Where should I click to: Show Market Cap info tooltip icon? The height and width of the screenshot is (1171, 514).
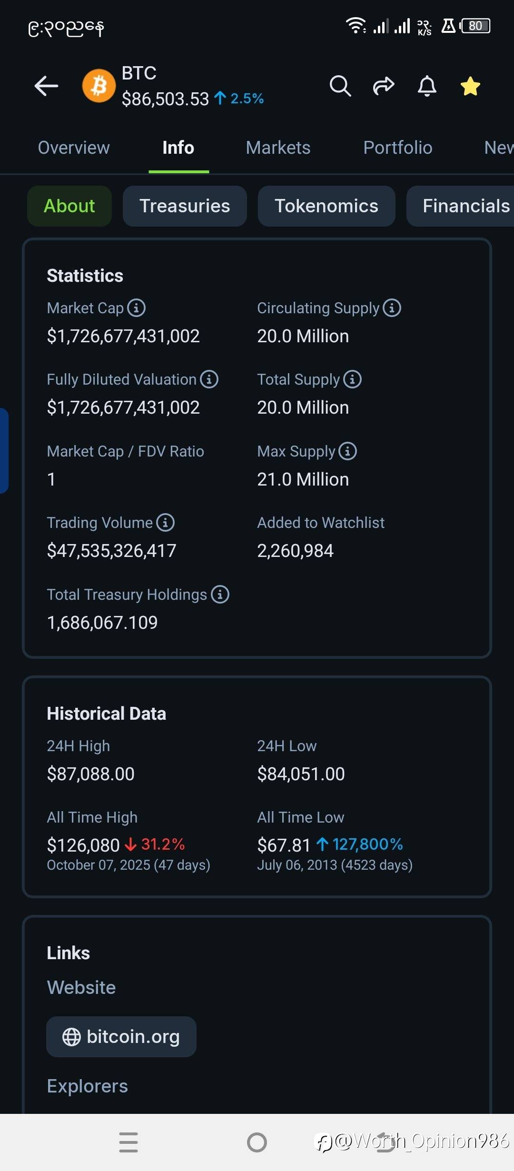[137, 308]
